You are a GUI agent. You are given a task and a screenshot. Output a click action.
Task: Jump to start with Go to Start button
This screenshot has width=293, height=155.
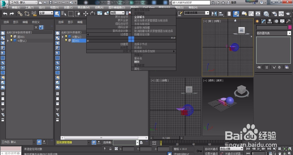[248, 149]
